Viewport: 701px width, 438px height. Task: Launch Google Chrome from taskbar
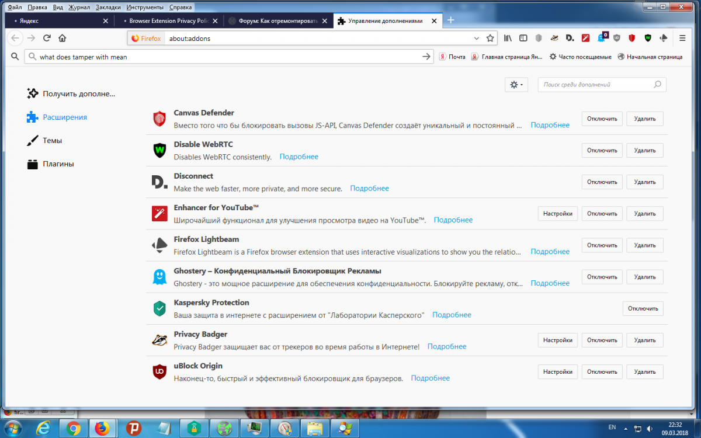pos(74,428)
